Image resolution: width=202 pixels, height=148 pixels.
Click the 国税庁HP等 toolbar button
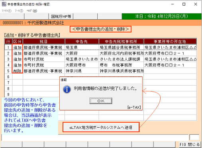tap(61, 16)
